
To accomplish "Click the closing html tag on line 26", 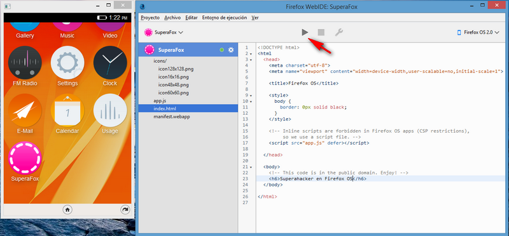I will pyautogui.click(x=267, y=197).
